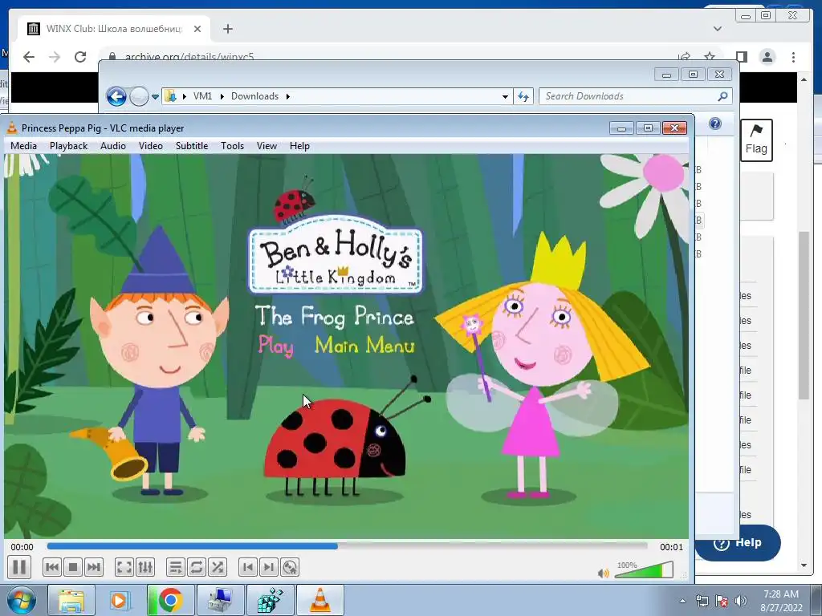Select VM1 in the Explorer address path
The image size is (822, 616).
click(202, 96)
